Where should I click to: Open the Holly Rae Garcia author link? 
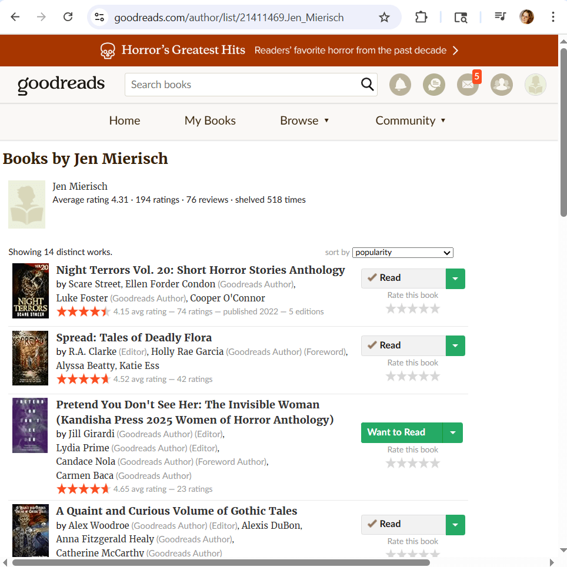click(x=187, y=352)
